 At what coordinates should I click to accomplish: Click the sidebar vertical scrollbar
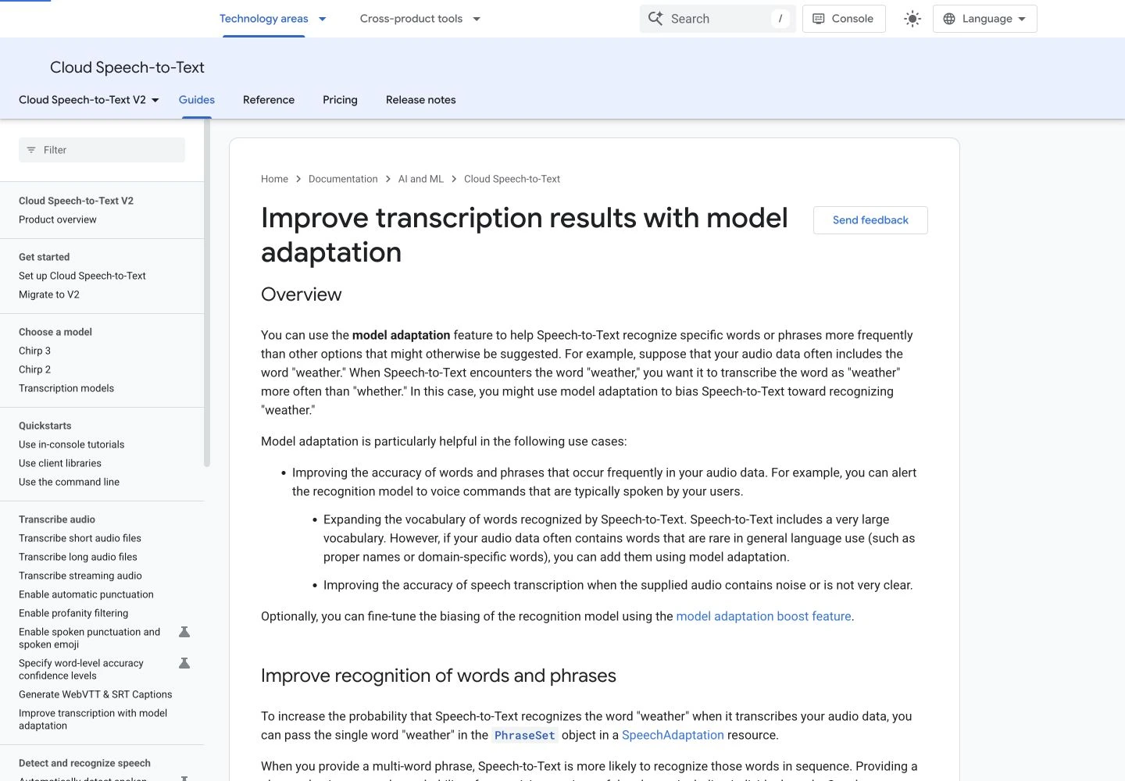click(x=207, y=293)
